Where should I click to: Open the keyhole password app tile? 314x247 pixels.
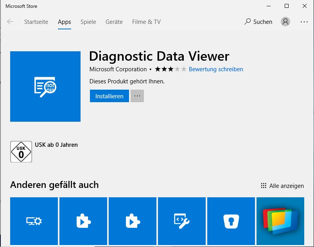tap(231, 221)
